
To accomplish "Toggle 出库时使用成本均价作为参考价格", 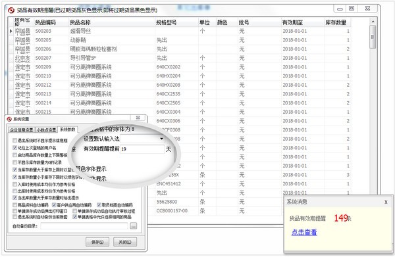I will (15, 191).
